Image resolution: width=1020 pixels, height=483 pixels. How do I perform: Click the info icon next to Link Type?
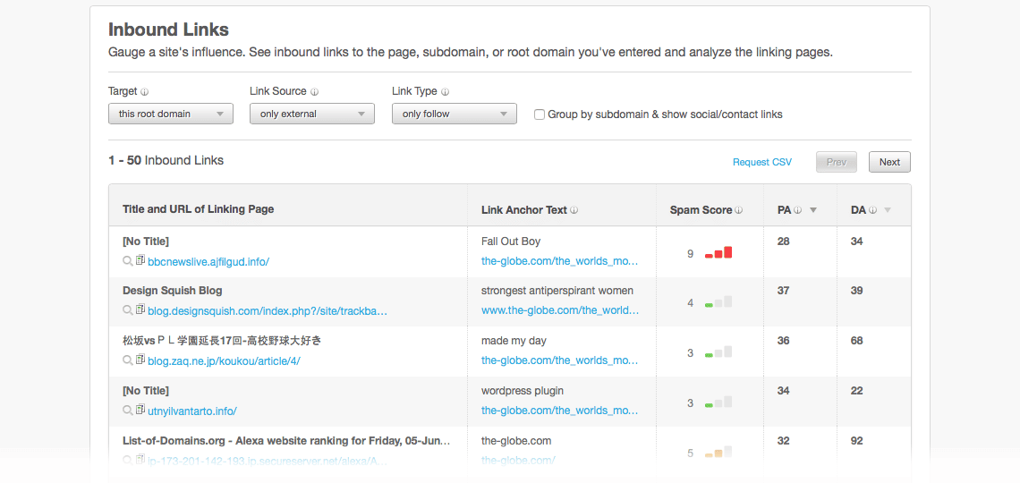pos(445,92)
